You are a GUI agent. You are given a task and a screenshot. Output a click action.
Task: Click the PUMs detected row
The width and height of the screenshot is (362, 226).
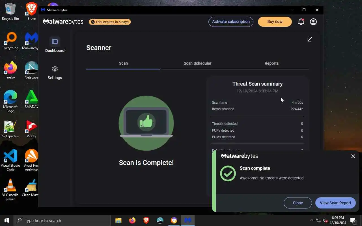click(257, 137)
